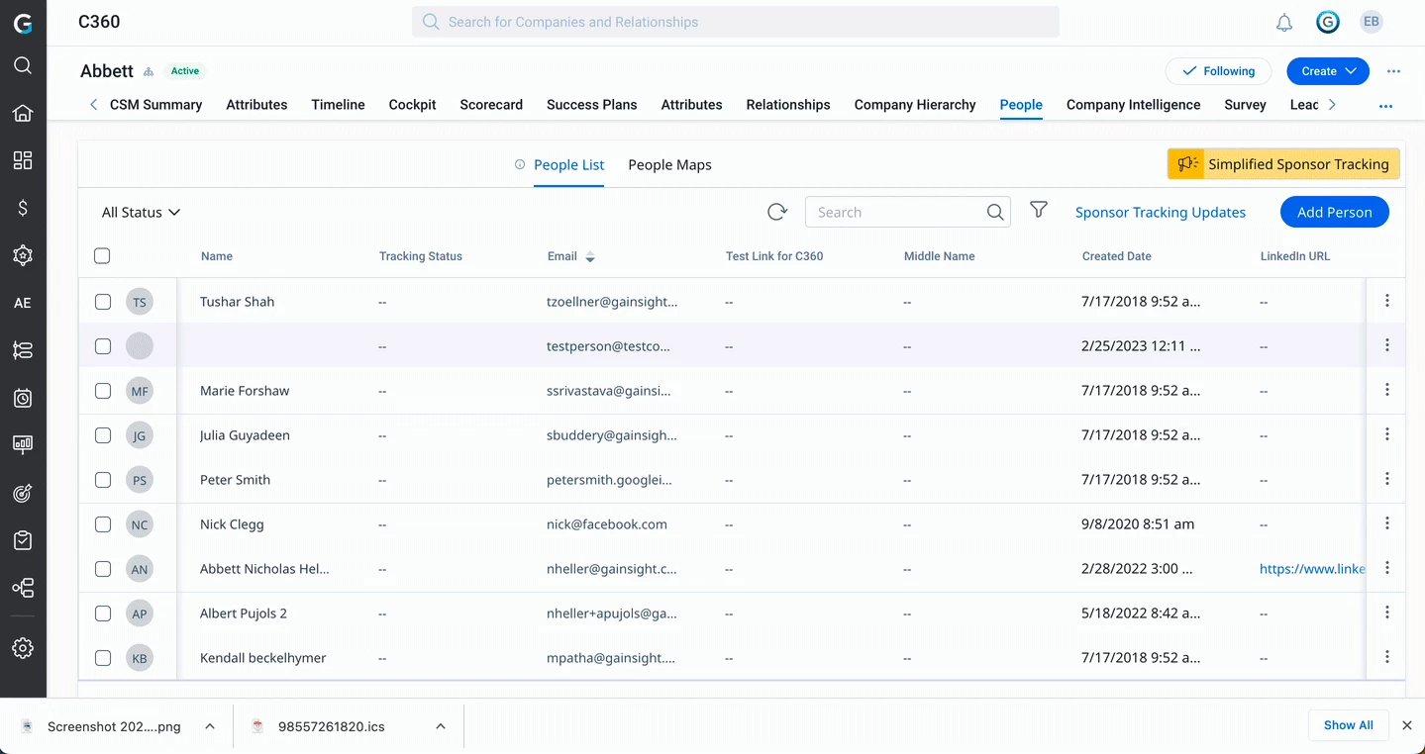Open the Timeline tab
Image resolution: width=1425 pixels, height=754 pixels.
338,105
